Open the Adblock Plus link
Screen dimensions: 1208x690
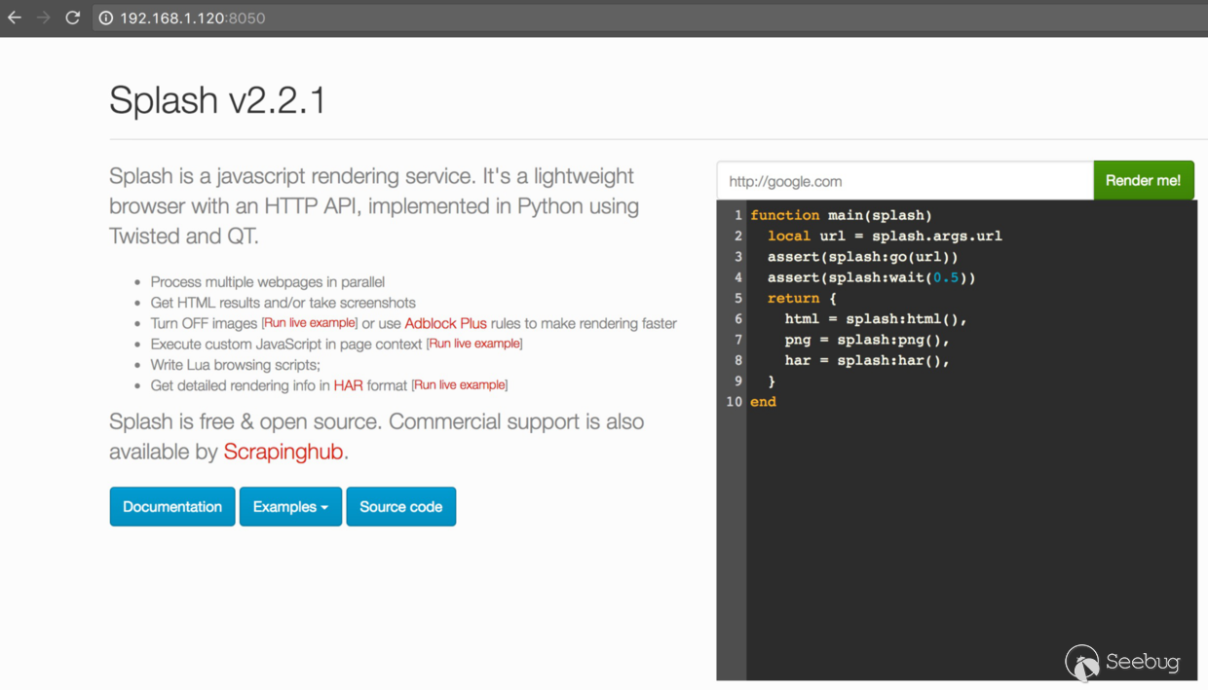(445, 323)
